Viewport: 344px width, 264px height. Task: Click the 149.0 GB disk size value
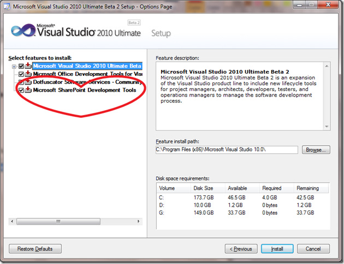(x=203, y=213)
